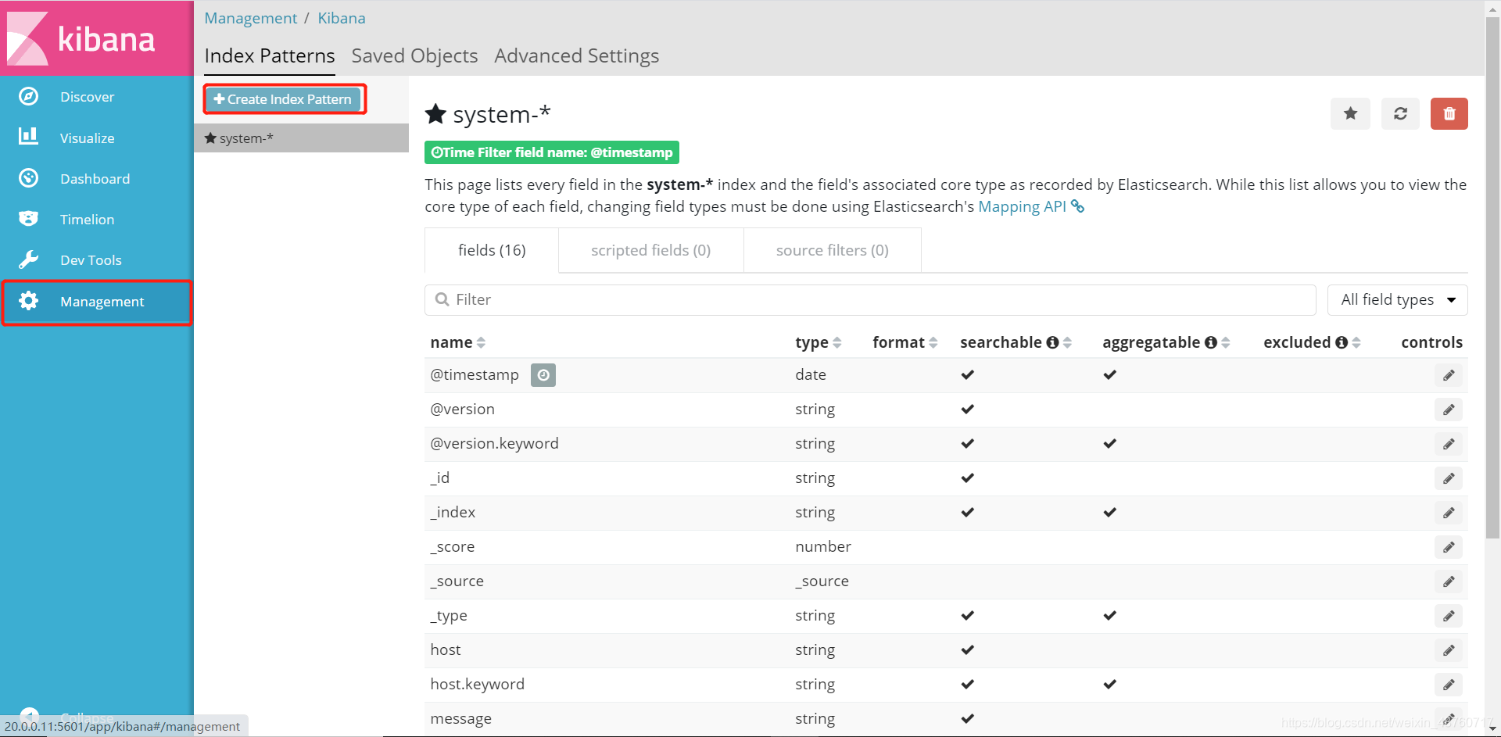Set system-* as default with star button

click(x=1350, y=113)
